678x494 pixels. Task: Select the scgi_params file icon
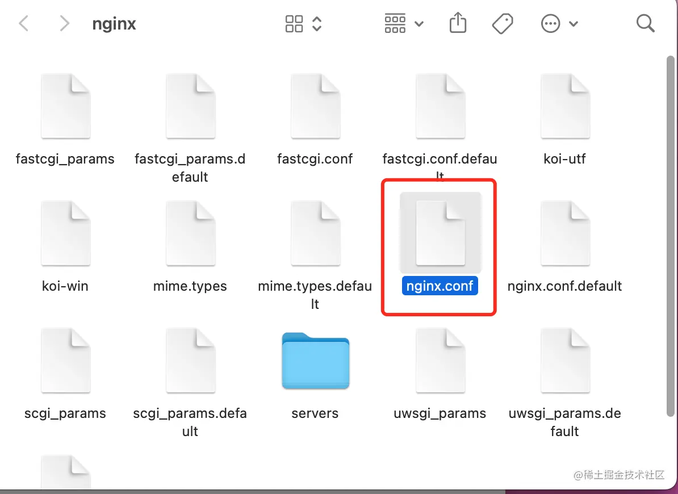pos(65,361)
